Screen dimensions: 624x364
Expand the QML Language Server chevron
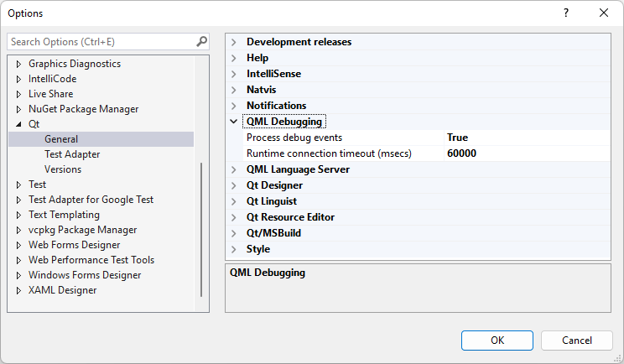(234, 169)
